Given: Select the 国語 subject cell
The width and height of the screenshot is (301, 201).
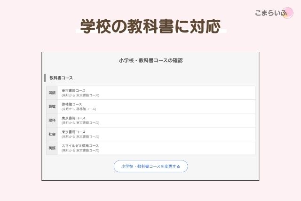Looking at the screenshot, I should pyautogui.click(x=52, y=93).
